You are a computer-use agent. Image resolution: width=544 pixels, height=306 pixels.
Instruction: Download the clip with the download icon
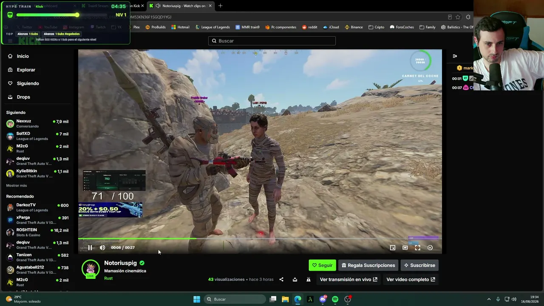pyautogui.click(x=295, y=279)
